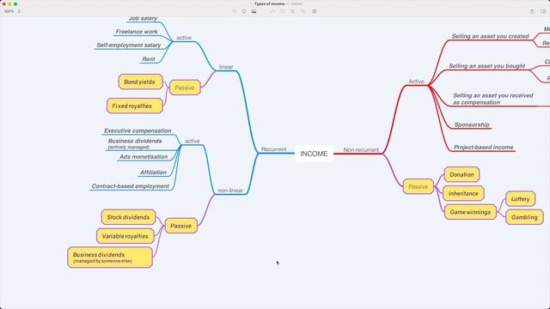The height and width of the screenshot is (309, 550).
Task: Click the image insert icon in toolbar
Action: pyautogui.click(x=254, y=11)
